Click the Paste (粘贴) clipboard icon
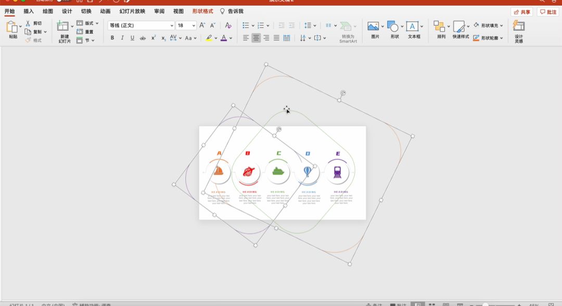 pyautogui.click(x=12, y=27)
